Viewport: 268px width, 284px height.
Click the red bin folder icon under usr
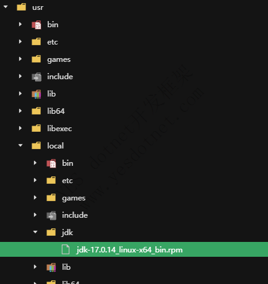(37, 25)
